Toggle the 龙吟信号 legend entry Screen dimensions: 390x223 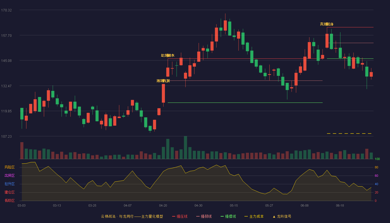(x=282, y=216)
